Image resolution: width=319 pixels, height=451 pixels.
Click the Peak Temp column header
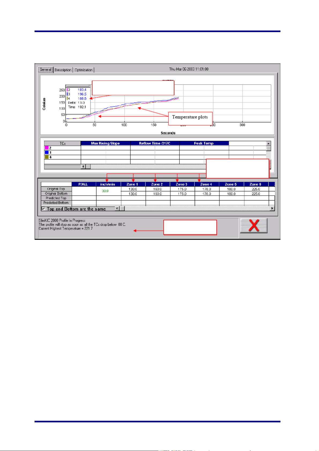(x=204, y=143)
